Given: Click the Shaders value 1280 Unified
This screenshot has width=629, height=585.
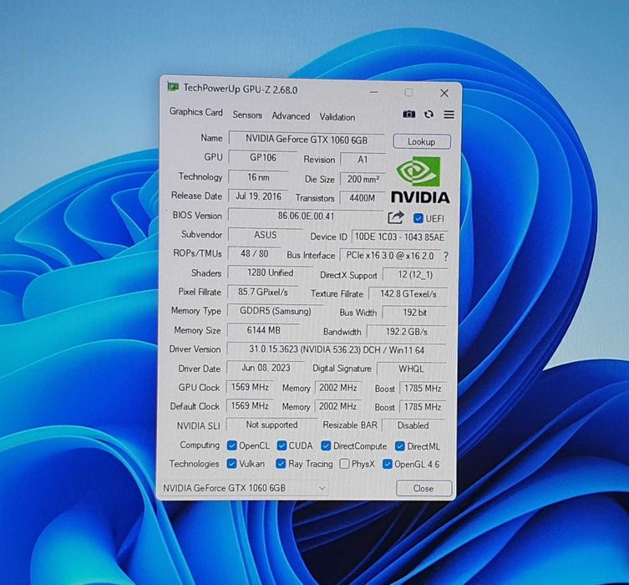Looking at the screenshot, I should point(270,272).
